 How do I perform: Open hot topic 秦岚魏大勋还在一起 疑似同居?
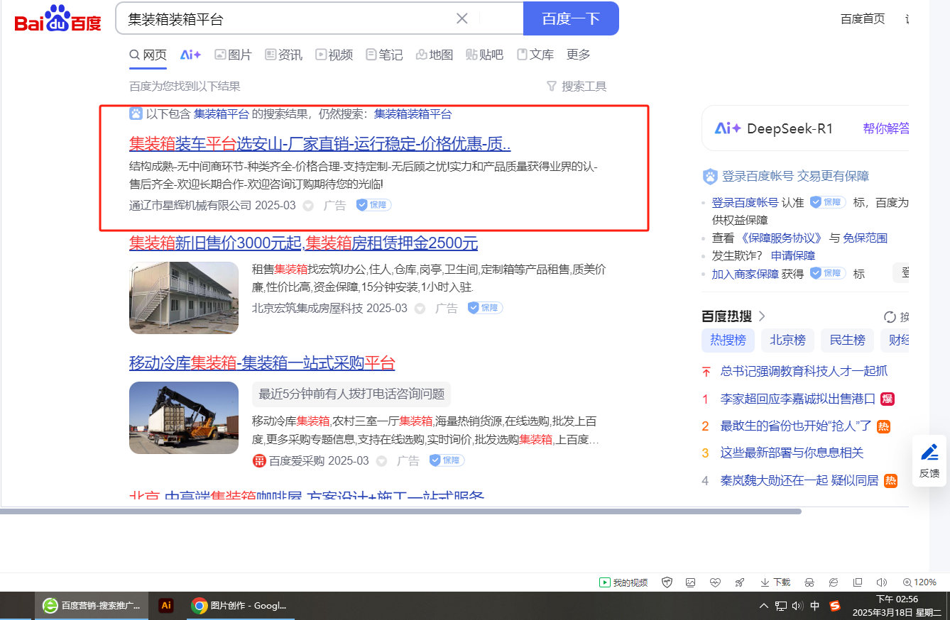pyautogui.click(x=799, y=480)
